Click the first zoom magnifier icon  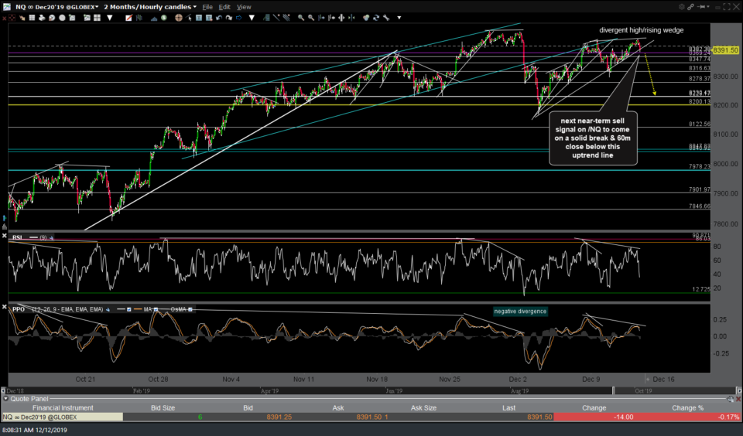(301, 18)
